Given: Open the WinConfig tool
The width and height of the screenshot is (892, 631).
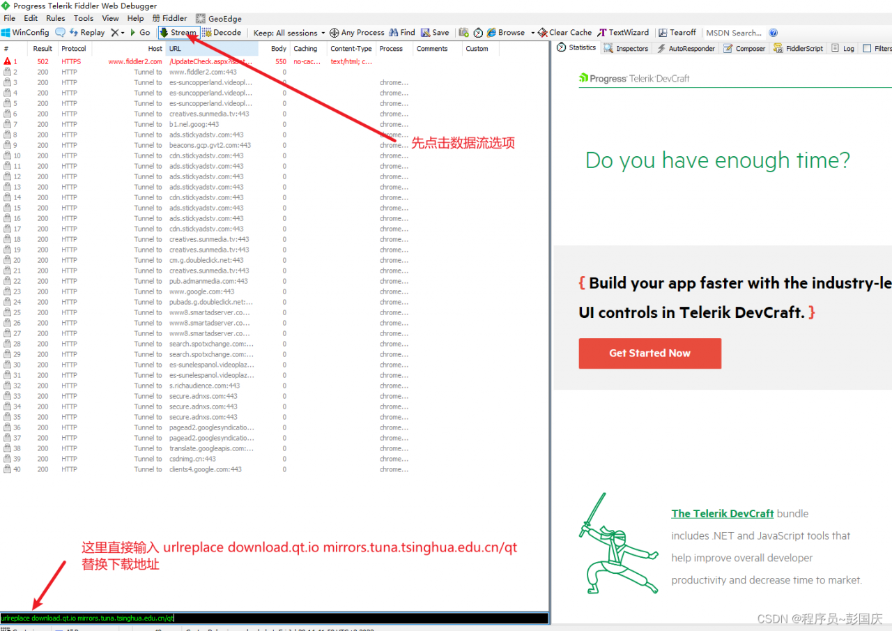Looking at the screenshot, I should point(25,32).
